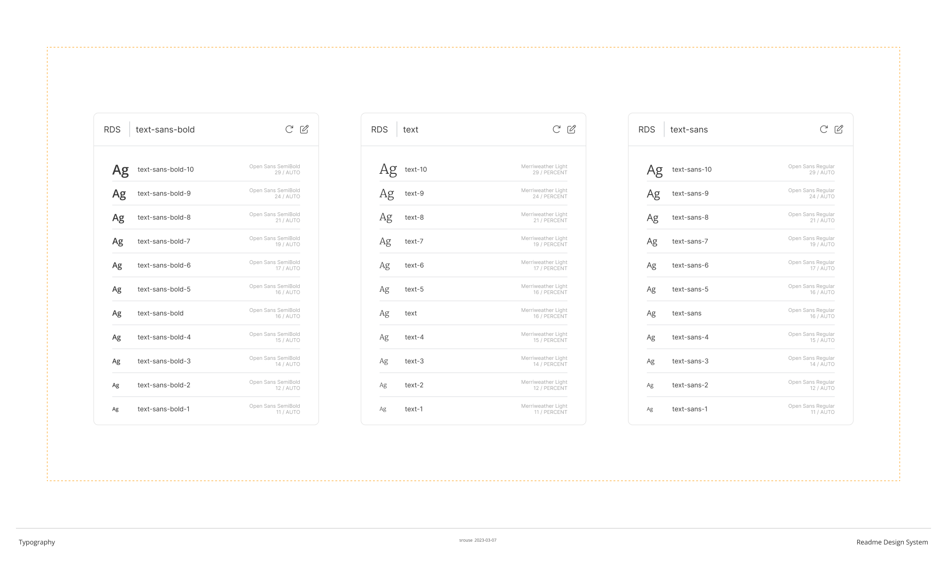The image size is (947, 575).
Task: Click the Ag preview for text-7
Action: coord(385,241)
